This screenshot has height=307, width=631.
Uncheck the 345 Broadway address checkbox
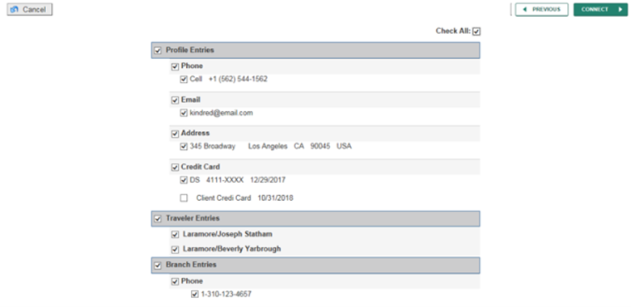tap(184, 147)
